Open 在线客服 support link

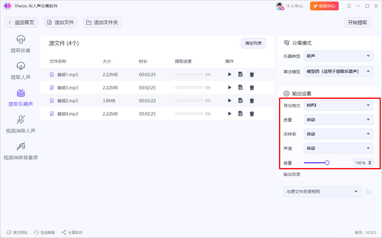(x=44, y=232)
